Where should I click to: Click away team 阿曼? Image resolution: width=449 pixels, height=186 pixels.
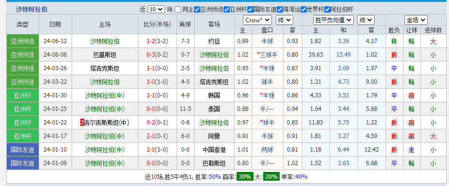tap(214, 136)
